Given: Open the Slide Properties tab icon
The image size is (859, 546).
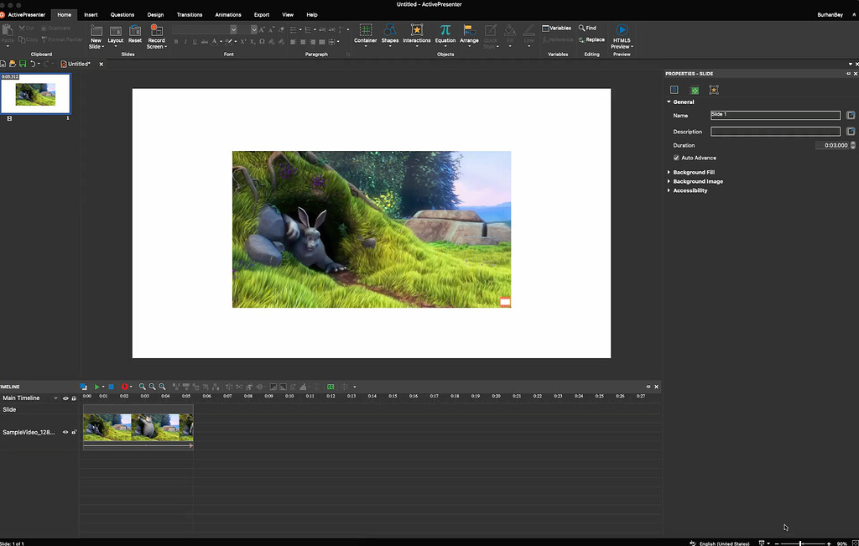Looking at the screenshot, I should [x=674, y=90].
